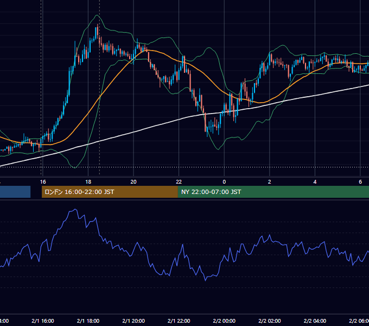The height and width of the screenshot is (326, 369).
Task: Click the 0 hour label on the upper time axis
Action: (224, 182)
